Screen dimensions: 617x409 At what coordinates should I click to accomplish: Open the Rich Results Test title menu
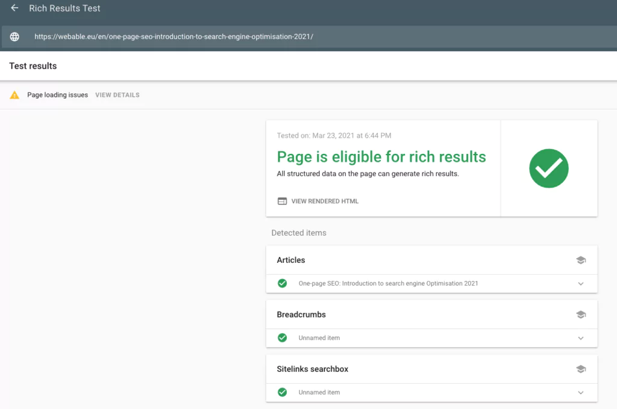[64, 8]
